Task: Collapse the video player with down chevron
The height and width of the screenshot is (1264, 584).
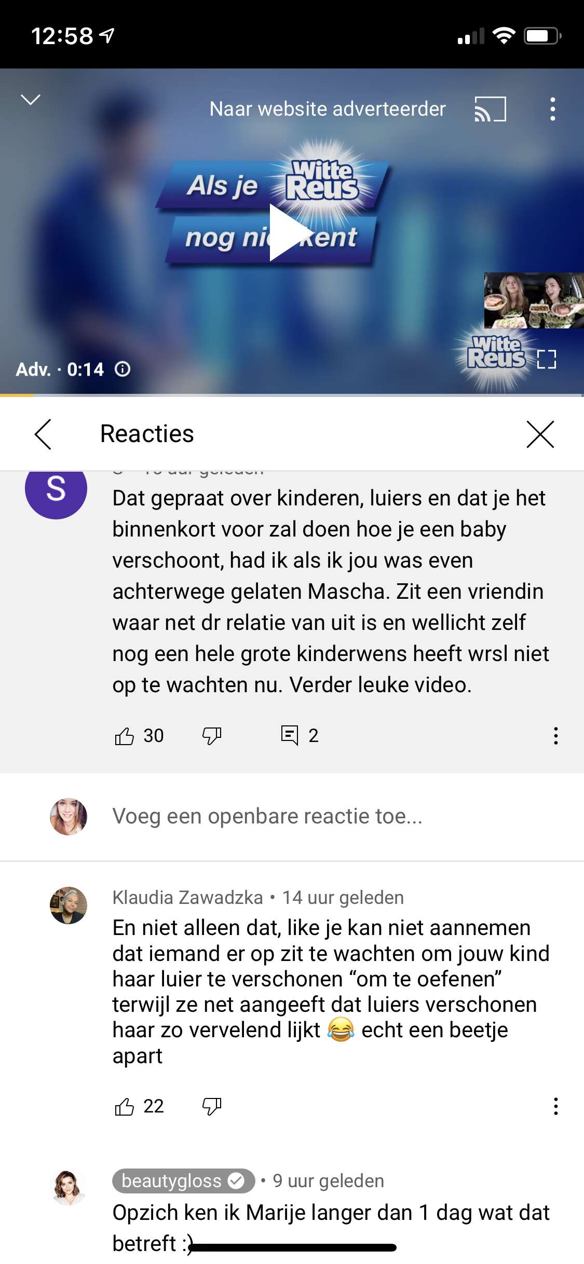Action: point(31,100)
